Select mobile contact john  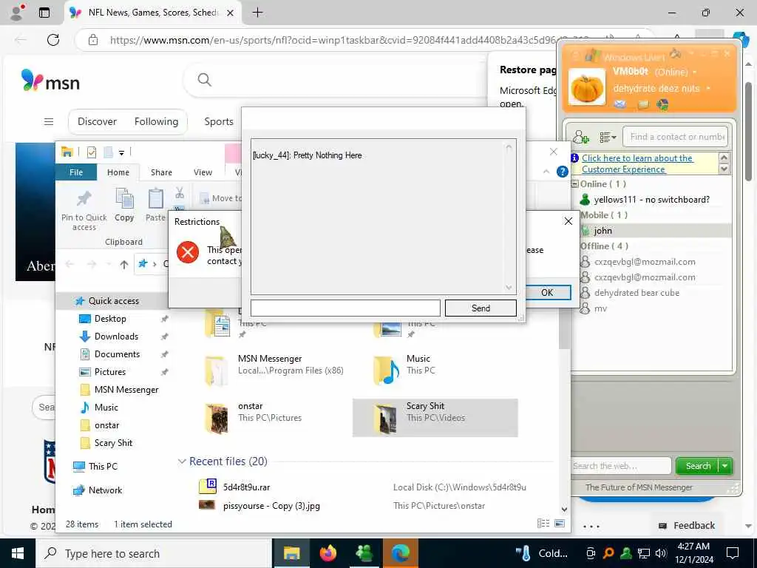pyautogui.click(x=651, y=231)
